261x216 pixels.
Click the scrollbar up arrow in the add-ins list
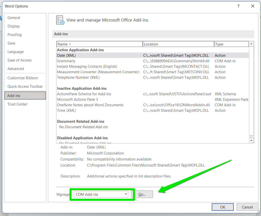click(x=251, y=43)
